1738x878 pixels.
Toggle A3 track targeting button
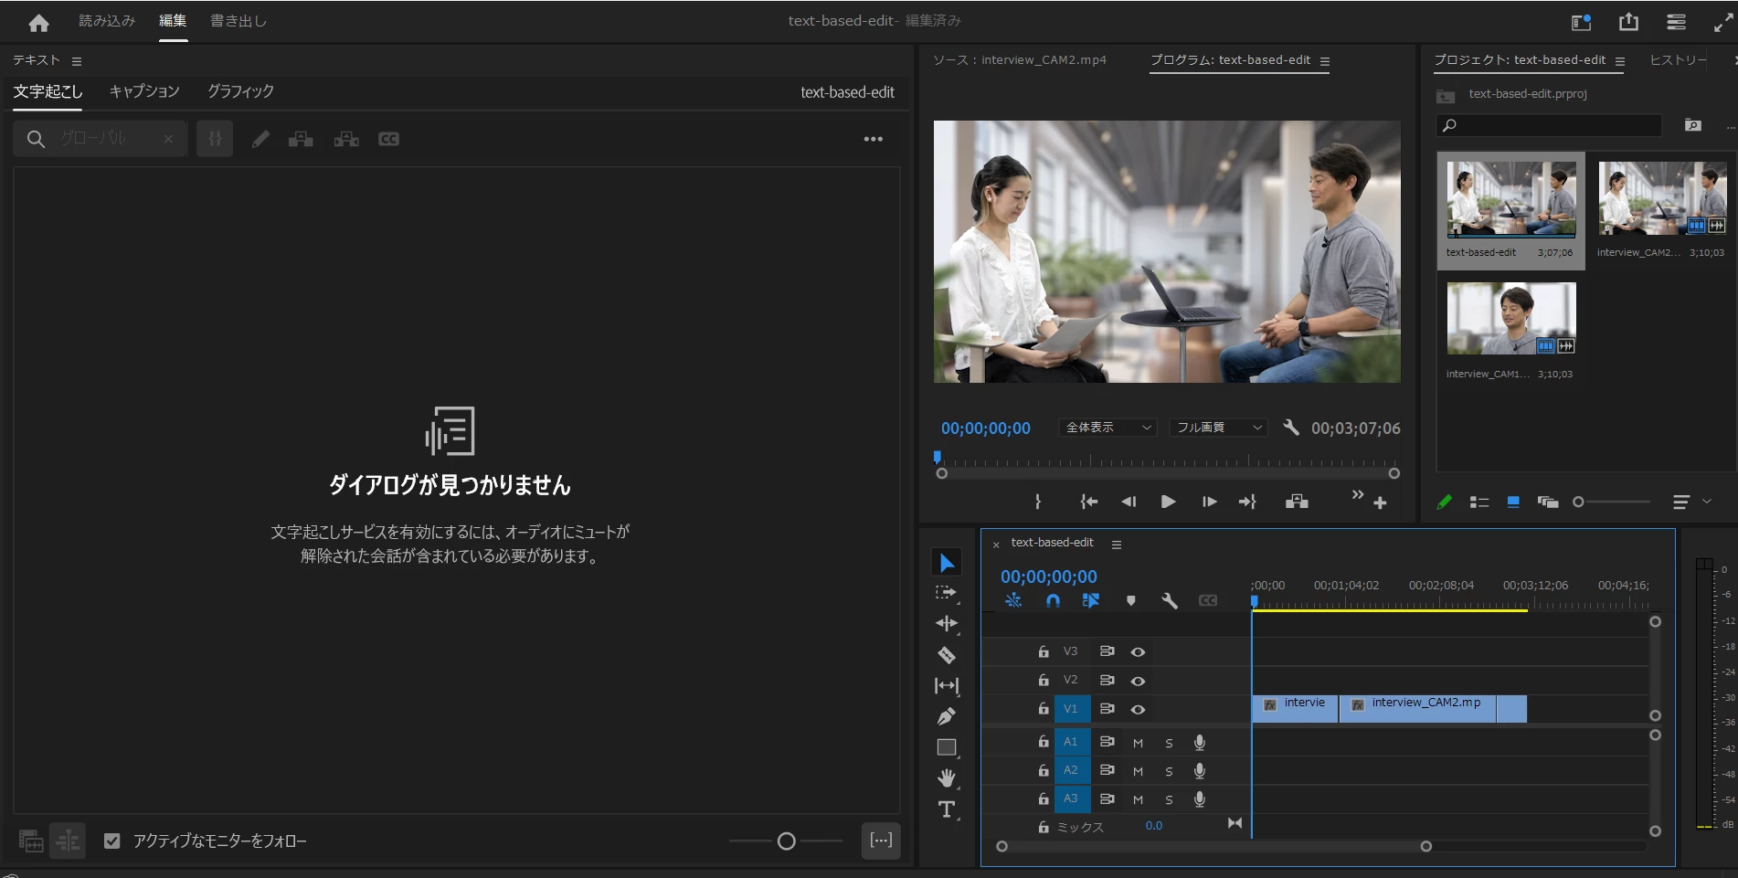1070,799
